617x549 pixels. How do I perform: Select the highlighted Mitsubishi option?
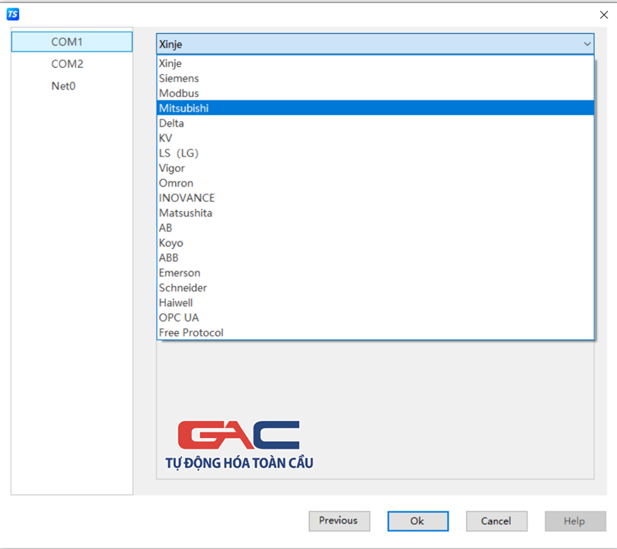[375, 108]
